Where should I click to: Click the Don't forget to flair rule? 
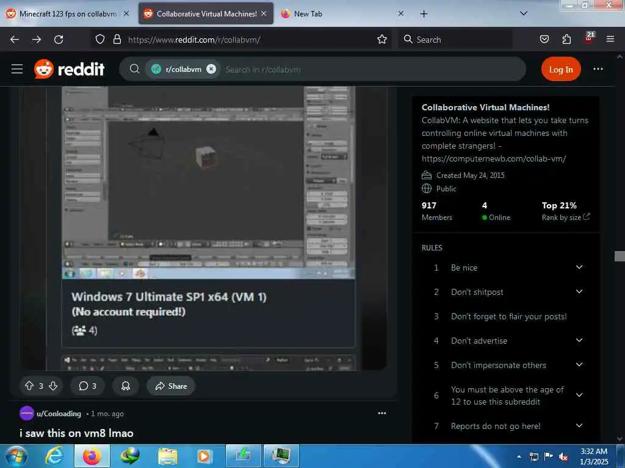508,316
